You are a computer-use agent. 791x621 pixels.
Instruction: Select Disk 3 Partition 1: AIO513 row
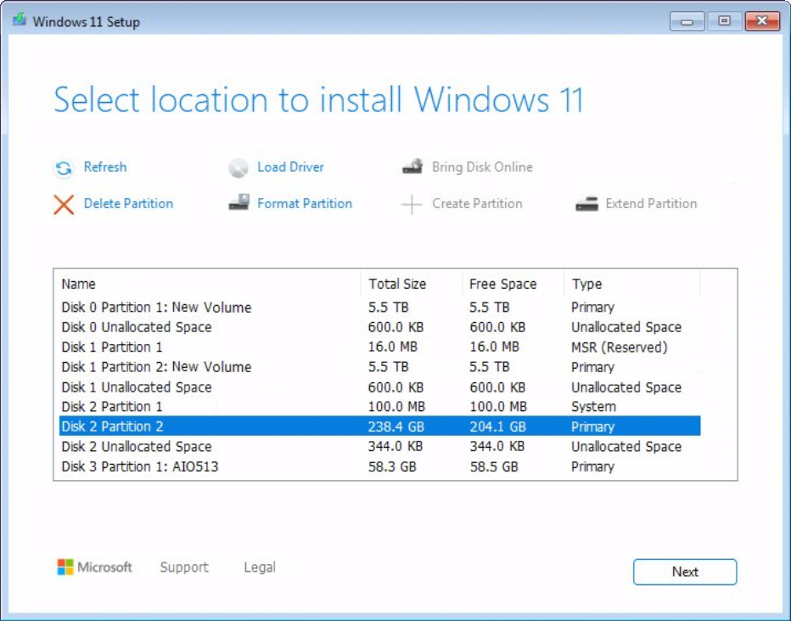pos(380,466)
